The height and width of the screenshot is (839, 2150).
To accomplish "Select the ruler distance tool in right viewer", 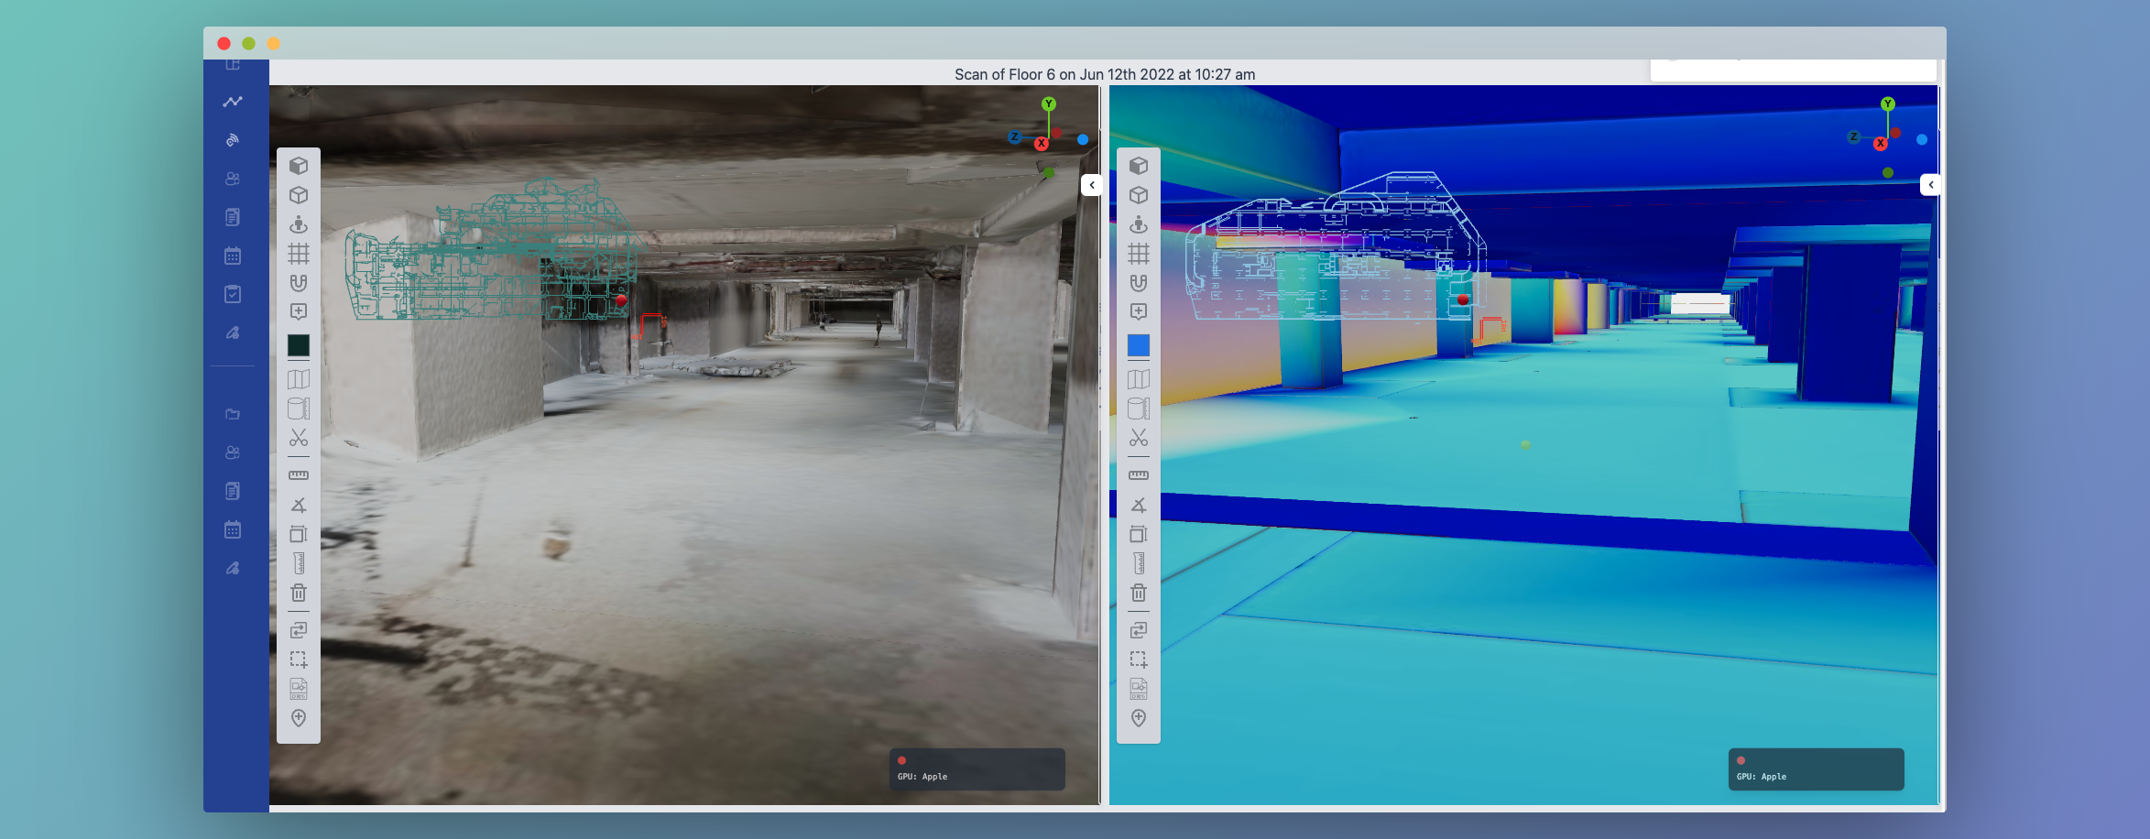I will [1139, 475].
